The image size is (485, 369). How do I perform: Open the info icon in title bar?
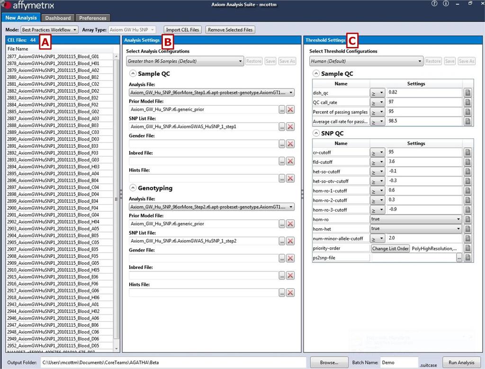(446, 4)
